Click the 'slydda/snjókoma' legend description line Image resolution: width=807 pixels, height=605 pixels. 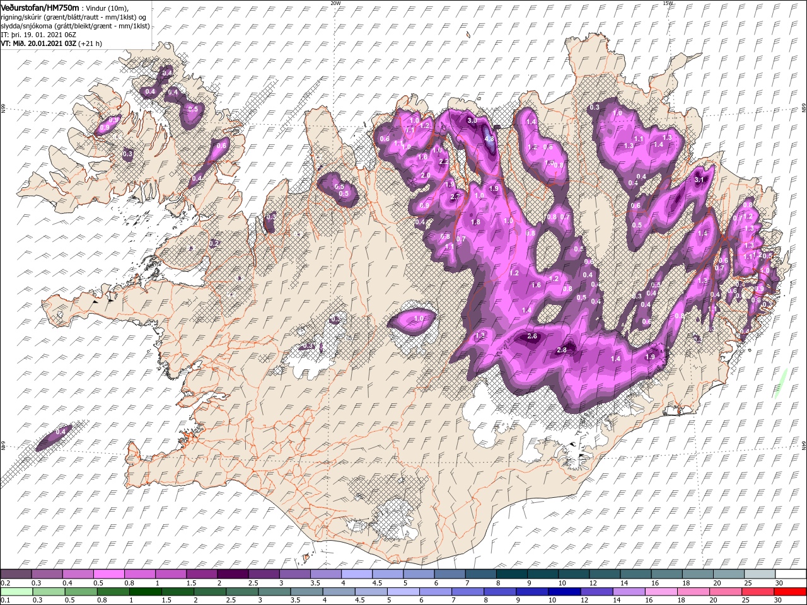74,26
